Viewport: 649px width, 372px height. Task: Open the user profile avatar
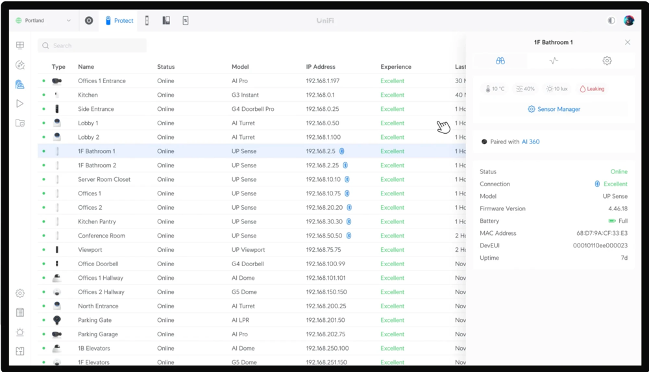(x=629, y=20)
